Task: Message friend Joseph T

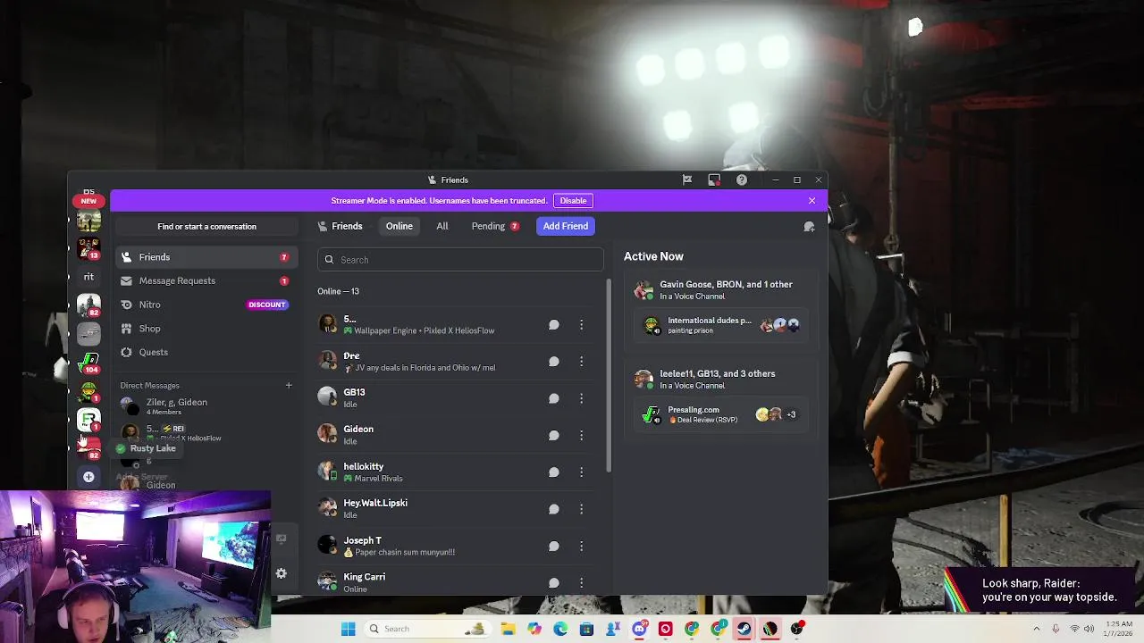Action: (x=554, y=547)
